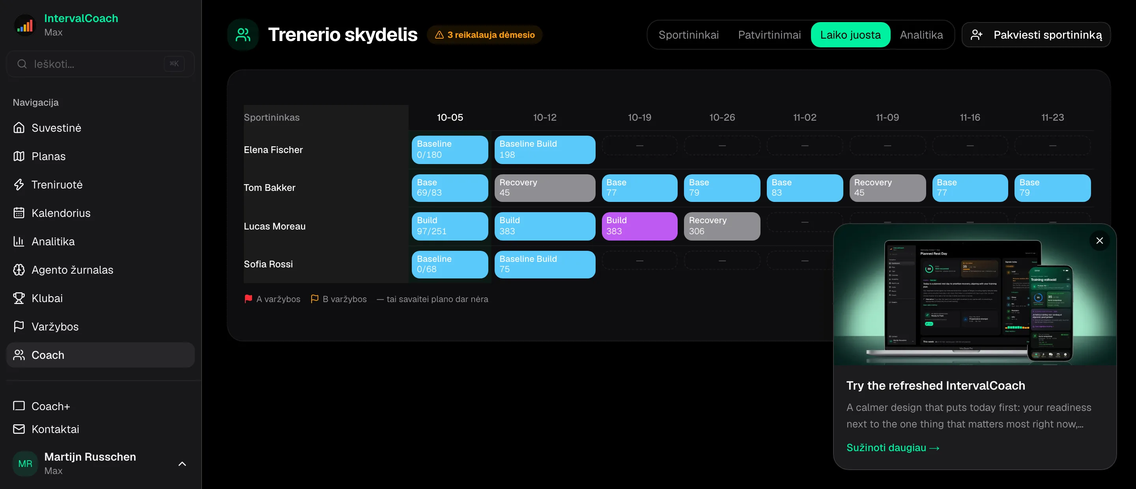This screenshot has height=489, width=1136.
Task: Open Tom Bakker's Base 69/83 week
Action: coord(450,187)
